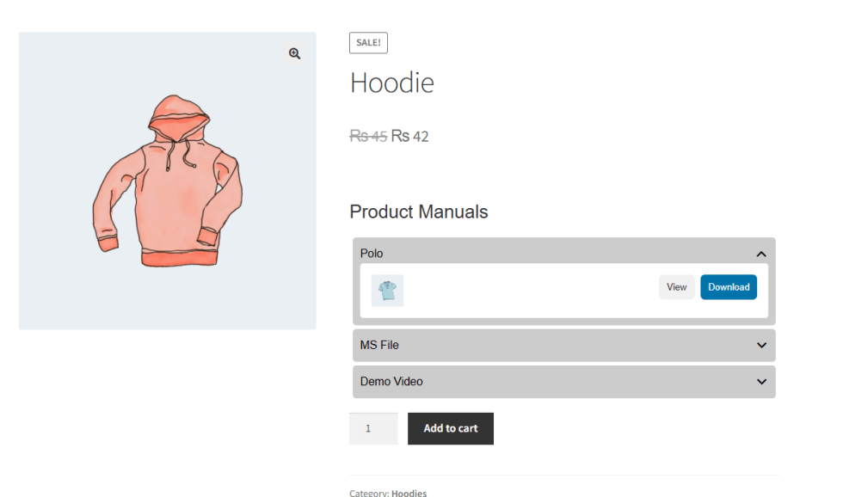Expand MS File using its down chevron
Viewport: 843px width, 497px height.
(x=761, y=345)
